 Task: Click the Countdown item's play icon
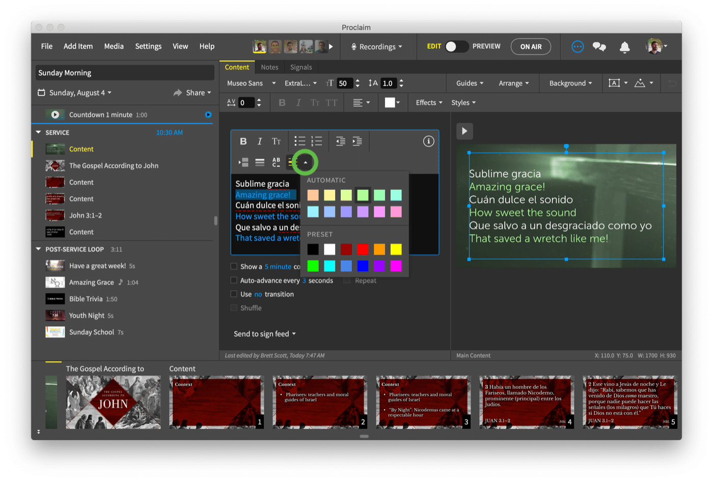tap(55, 115)
